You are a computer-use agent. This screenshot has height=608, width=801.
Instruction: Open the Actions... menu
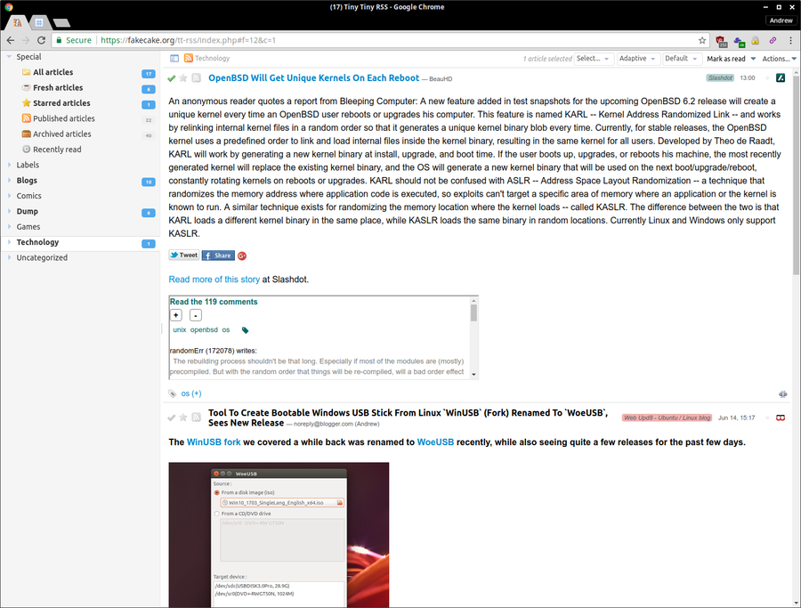[779, 59]
